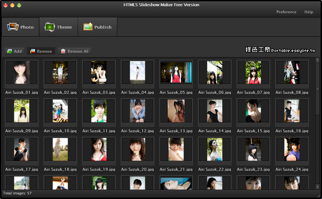
Task: Click the red close window button
Action: 5,5
